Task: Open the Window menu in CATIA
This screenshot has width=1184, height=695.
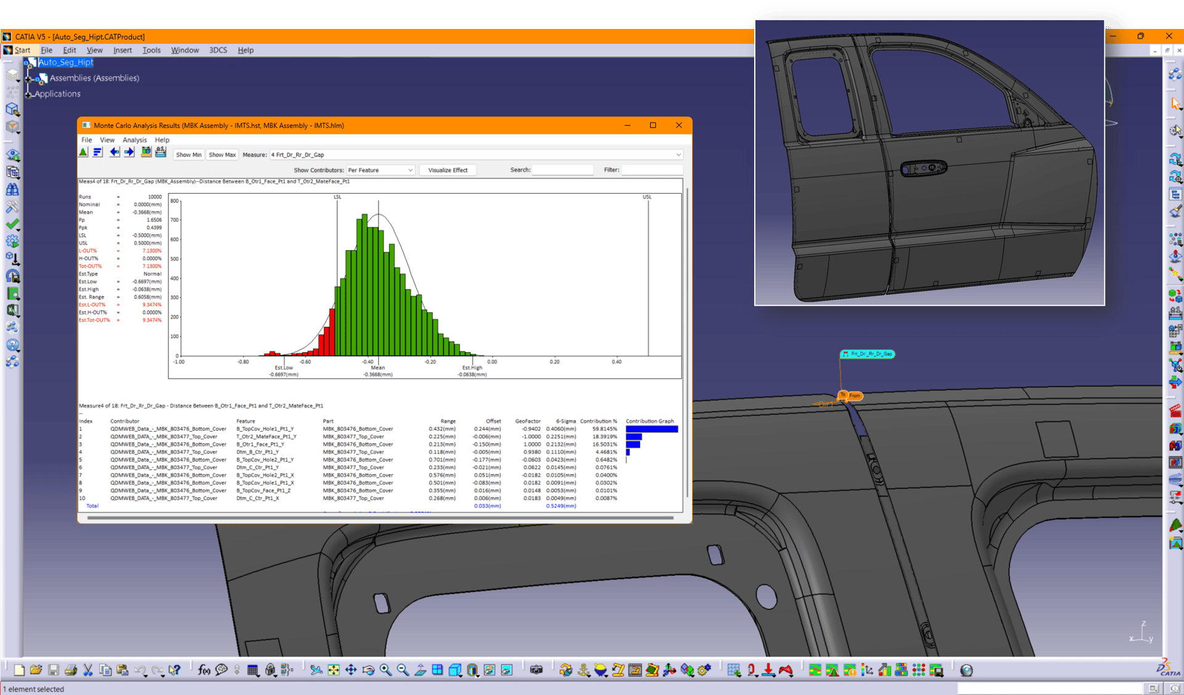Action: (184, 50)
